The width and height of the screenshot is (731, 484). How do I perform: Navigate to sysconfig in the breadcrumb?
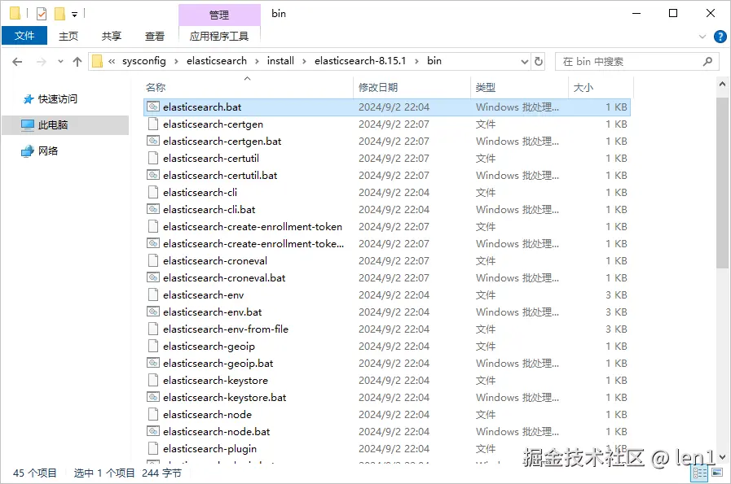[x=144, y=61]
